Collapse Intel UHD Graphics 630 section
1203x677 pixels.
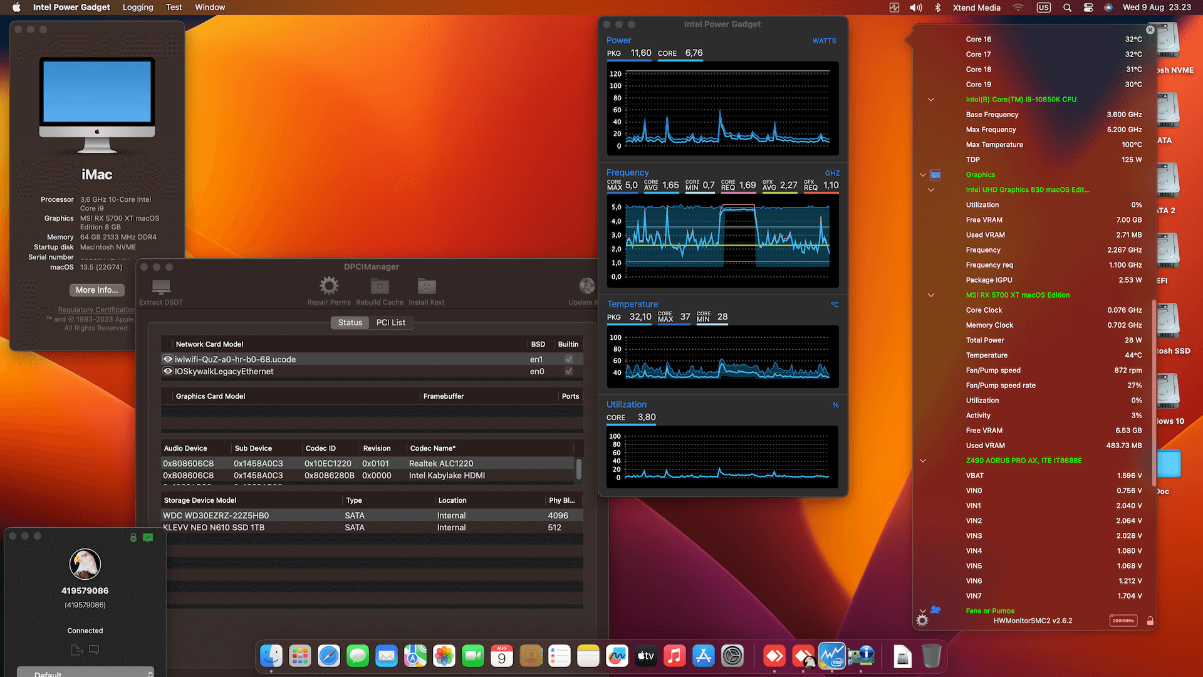tap(931, 190)
